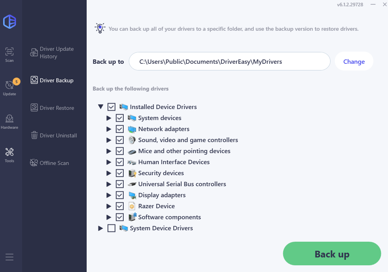This screenshot has height=272, width=388.
Task: Uncheck the Razer Device checkbox
Action: coord(120,206)
